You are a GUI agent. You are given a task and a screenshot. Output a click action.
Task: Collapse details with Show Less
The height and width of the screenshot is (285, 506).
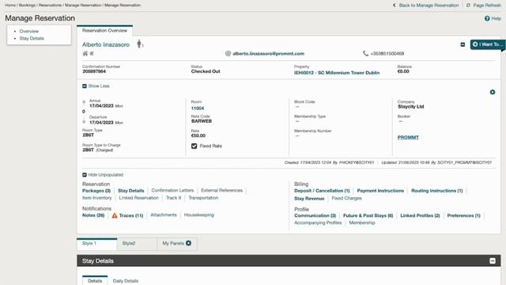pos(96,86)
